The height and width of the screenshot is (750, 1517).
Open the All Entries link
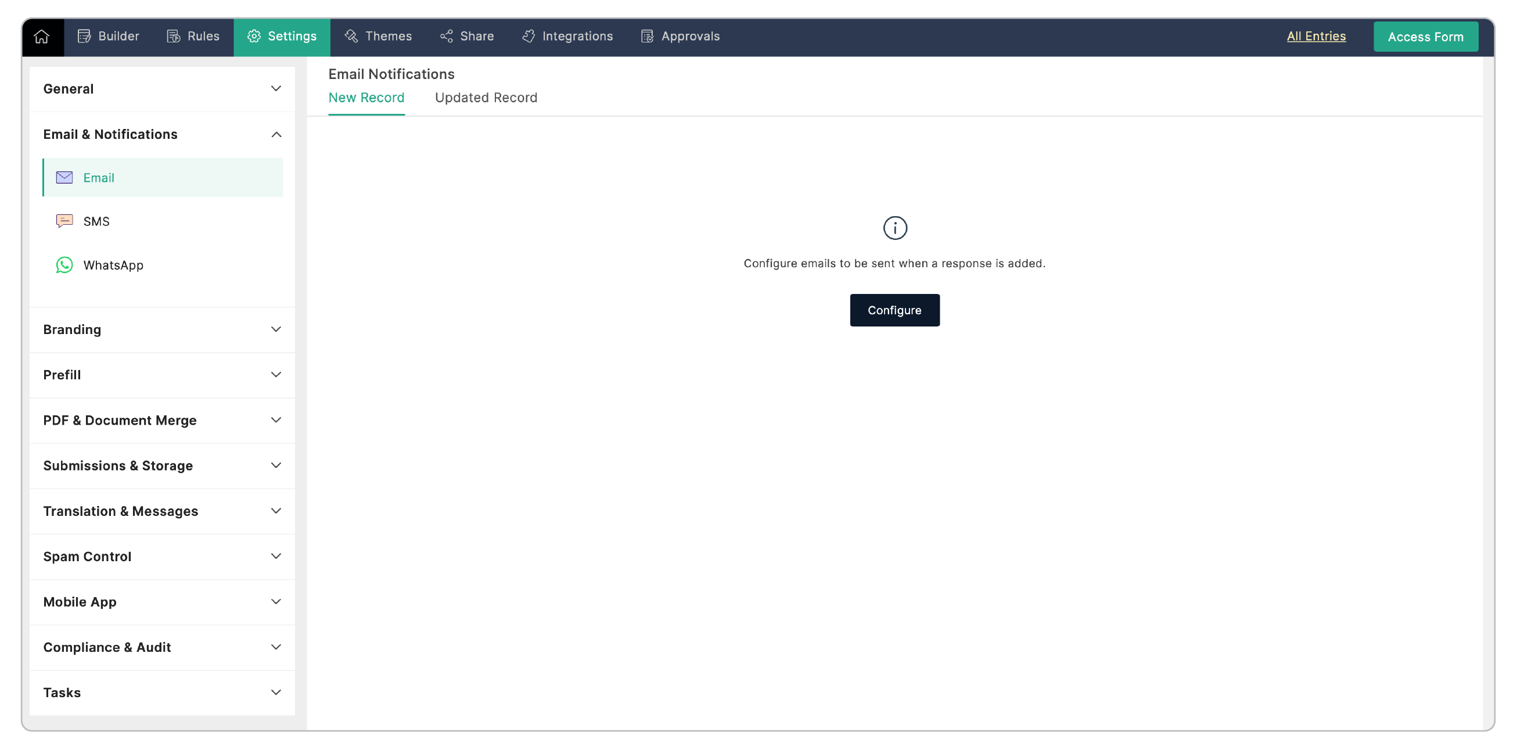(x=1315, y=37)
